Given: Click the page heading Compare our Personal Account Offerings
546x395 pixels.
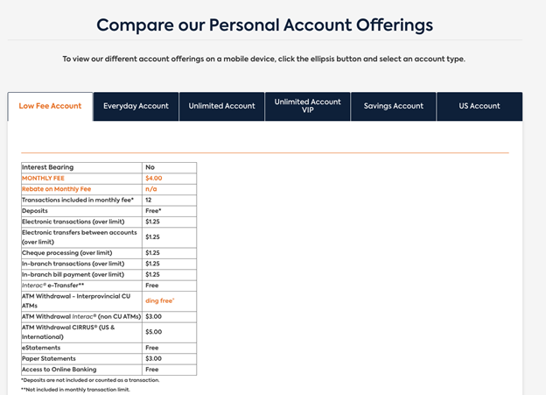Looking at the screenshot, I should coord(264,25).
